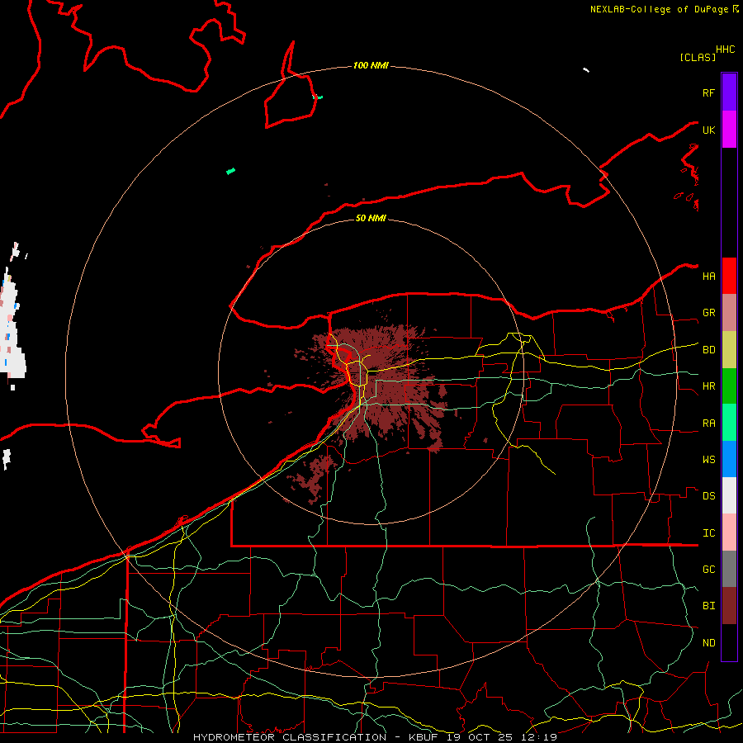Select the yellow BD legend swatch

[x=729, y=350]
